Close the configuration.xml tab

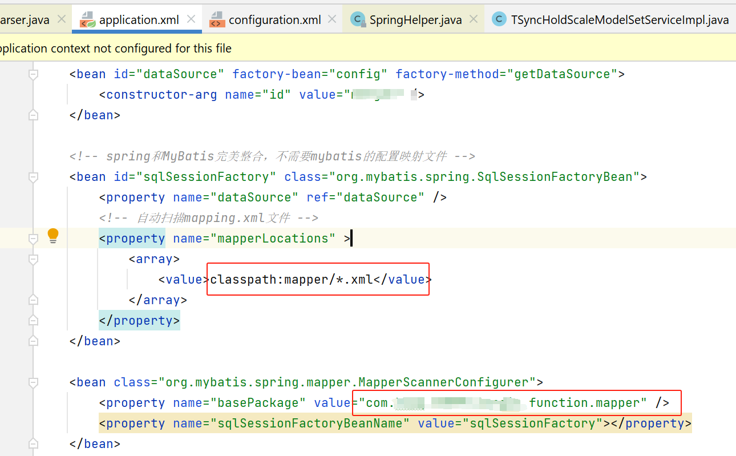point(333,19)
